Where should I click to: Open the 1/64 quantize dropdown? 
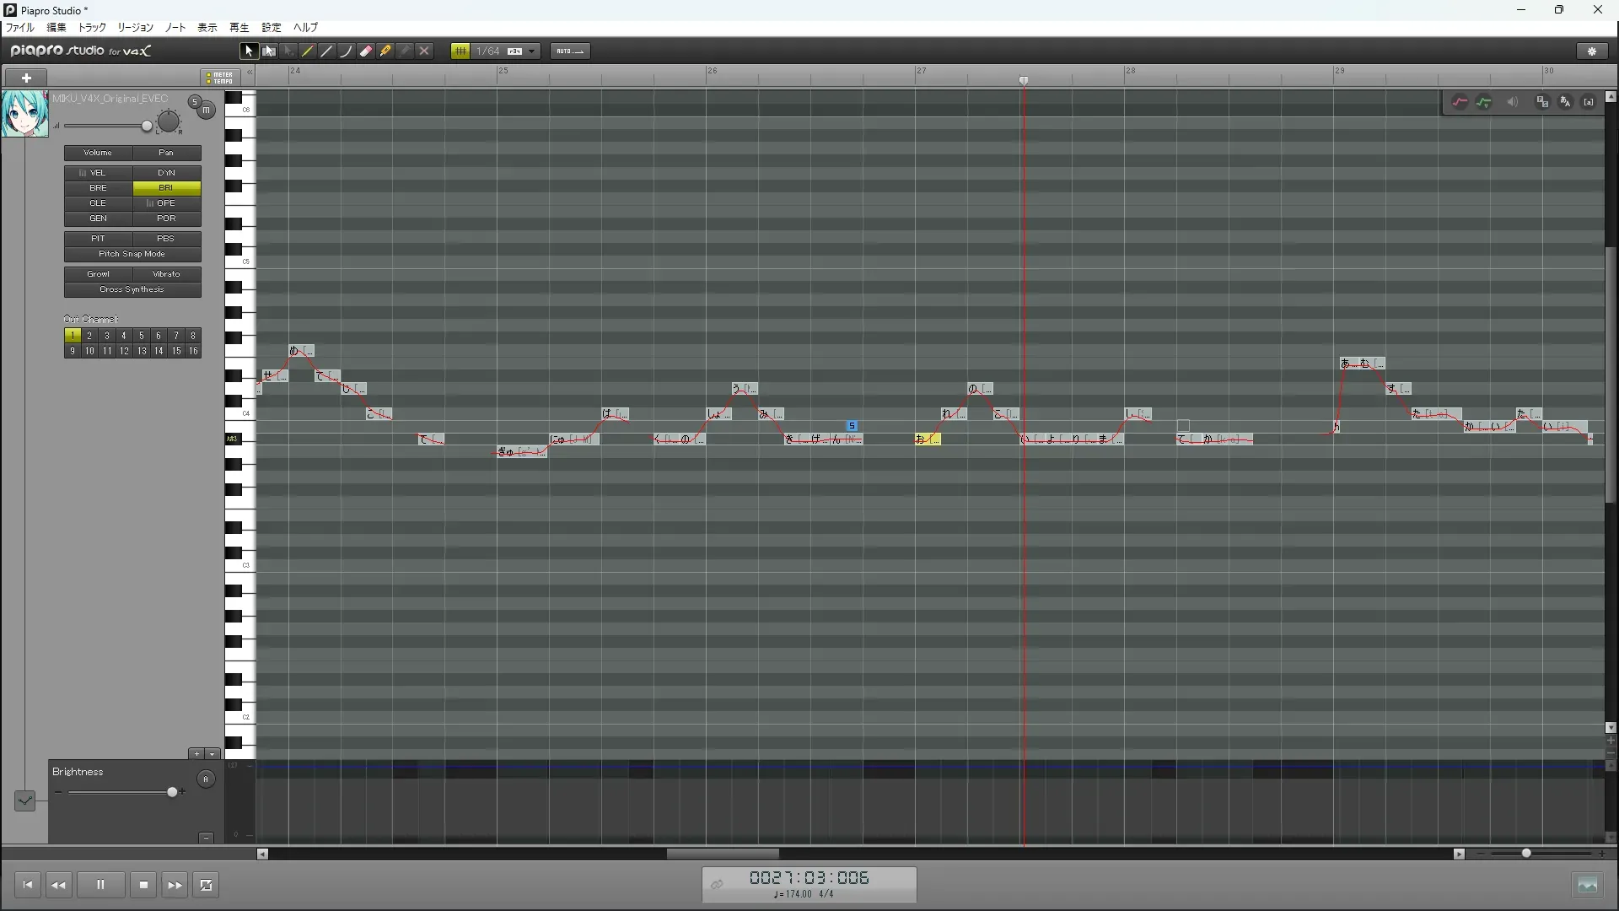click(531, 51)
